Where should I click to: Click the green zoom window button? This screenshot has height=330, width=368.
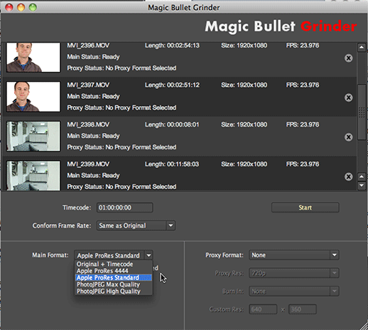33,7
